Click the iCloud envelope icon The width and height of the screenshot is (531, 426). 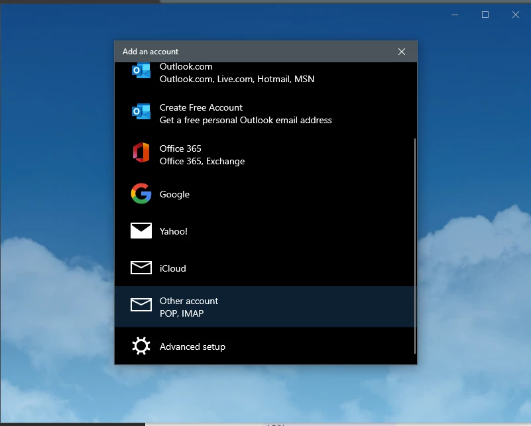[141, 268]
